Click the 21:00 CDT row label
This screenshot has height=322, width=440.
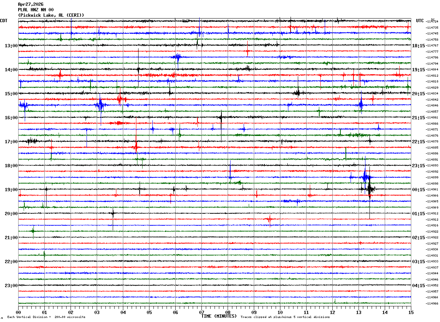[x=11, y=238]
